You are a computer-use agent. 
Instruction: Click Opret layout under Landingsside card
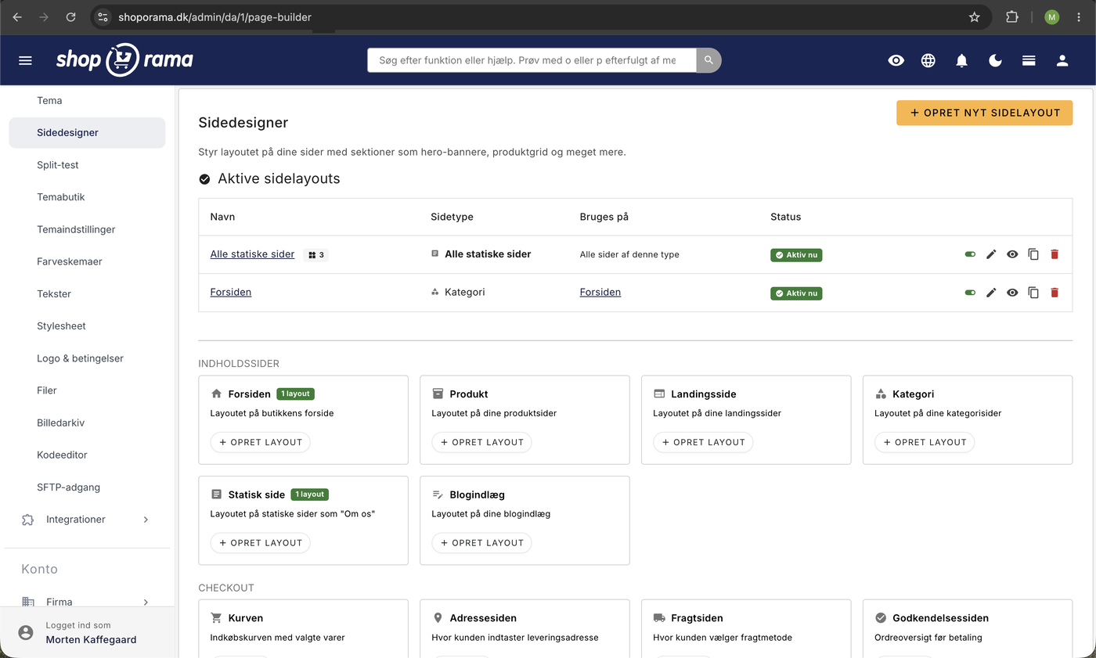[x=703, y=442]
